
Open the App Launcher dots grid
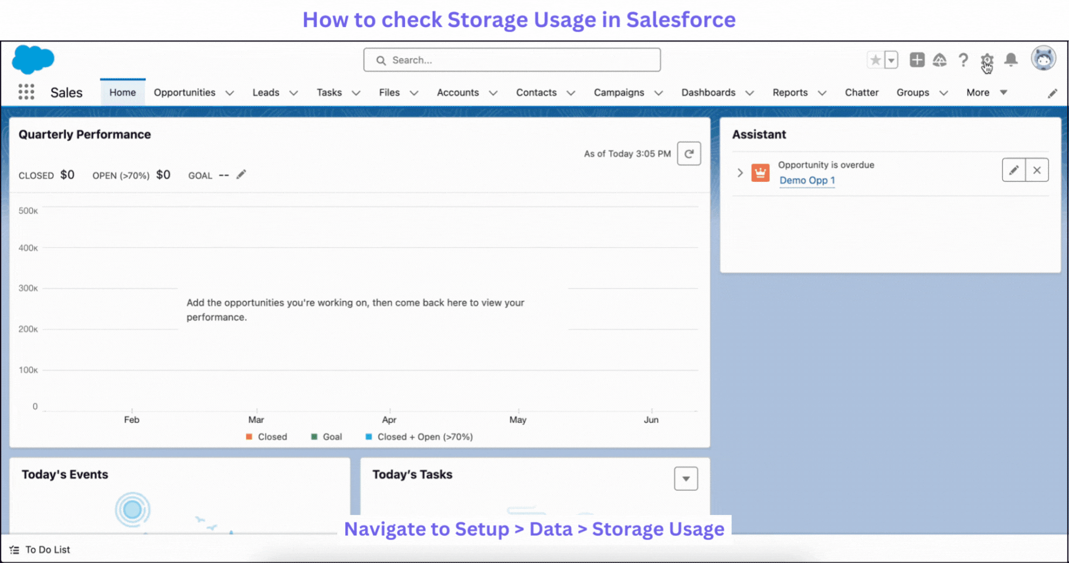26,92
